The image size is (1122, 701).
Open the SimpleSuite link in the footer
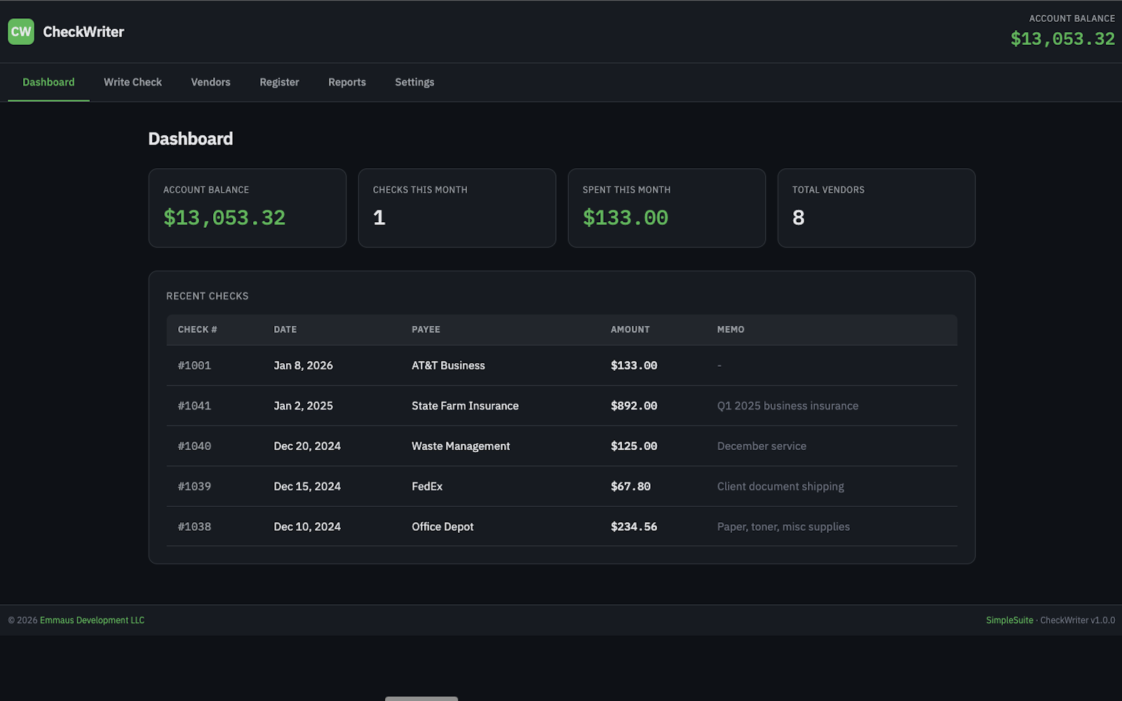(1009, 620)
